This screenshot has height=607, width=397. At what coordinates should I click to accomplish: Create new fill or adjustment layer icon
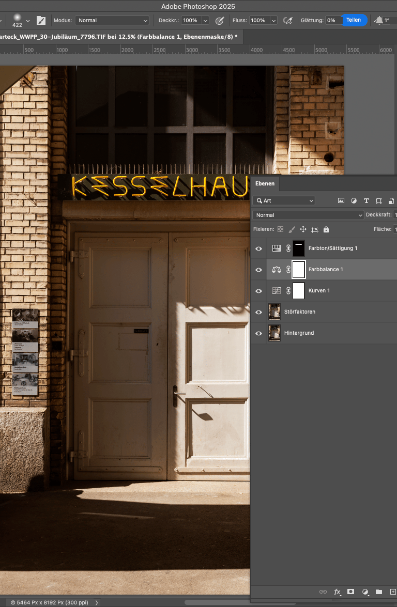(x=365, y=592)
